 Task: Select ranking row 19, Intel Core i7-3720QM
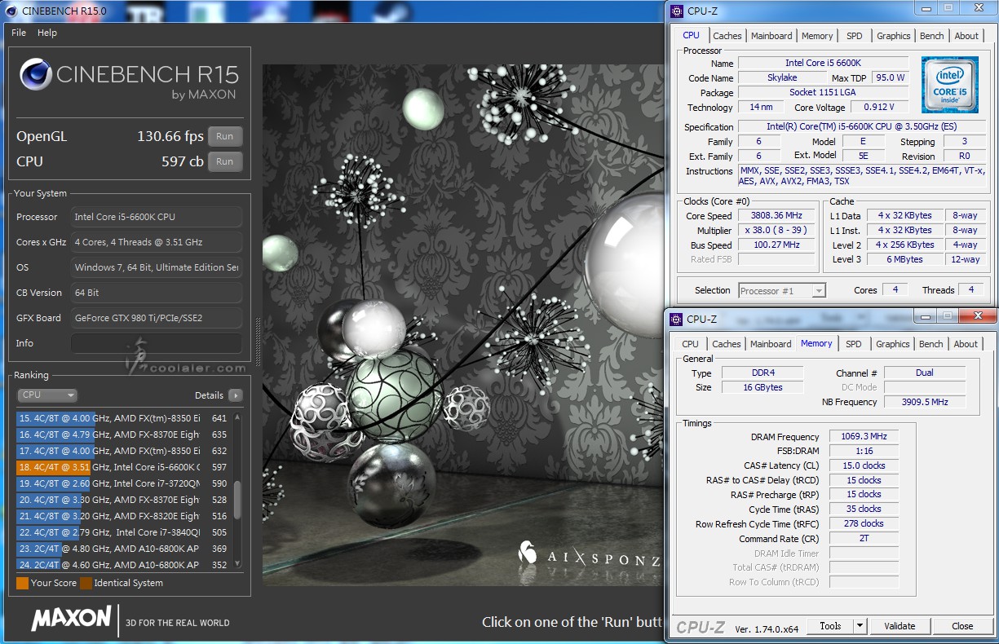pyautogui.click(x=123, y=483)
